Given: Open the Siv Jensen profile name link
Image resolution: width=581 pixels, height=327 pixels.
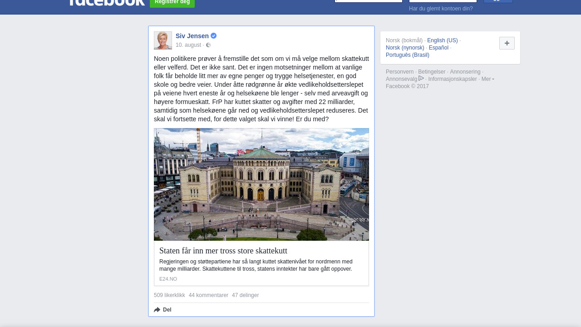Looking at the screenshot, I should pyautogui.click(x=192, y=36).
